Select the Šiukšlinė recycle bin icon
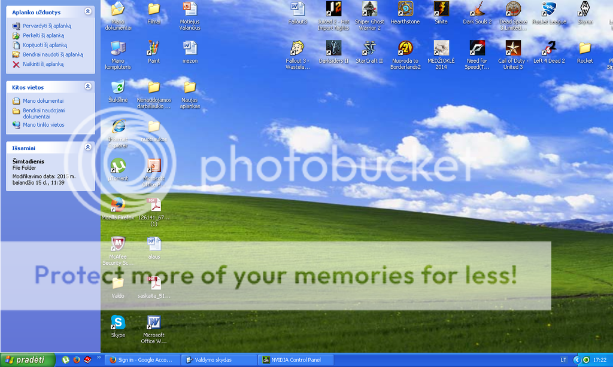The height and width of the screenshot is (367, 613). [x=118, y=88]
